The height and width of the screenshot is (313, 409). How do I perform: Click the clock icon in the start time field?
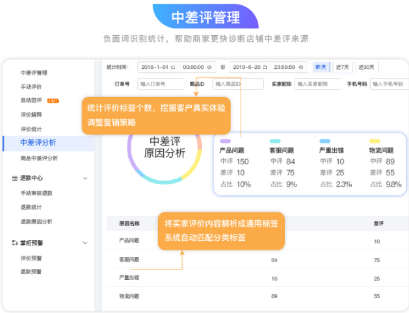pos(210,67)
